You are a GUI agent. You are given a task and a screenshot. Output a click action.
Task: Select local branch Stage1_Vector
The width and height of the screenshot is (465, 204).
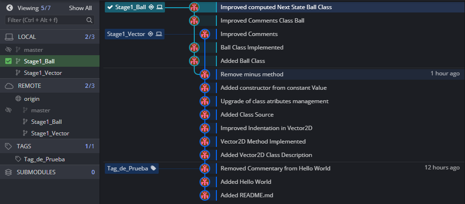pos(42,73)
